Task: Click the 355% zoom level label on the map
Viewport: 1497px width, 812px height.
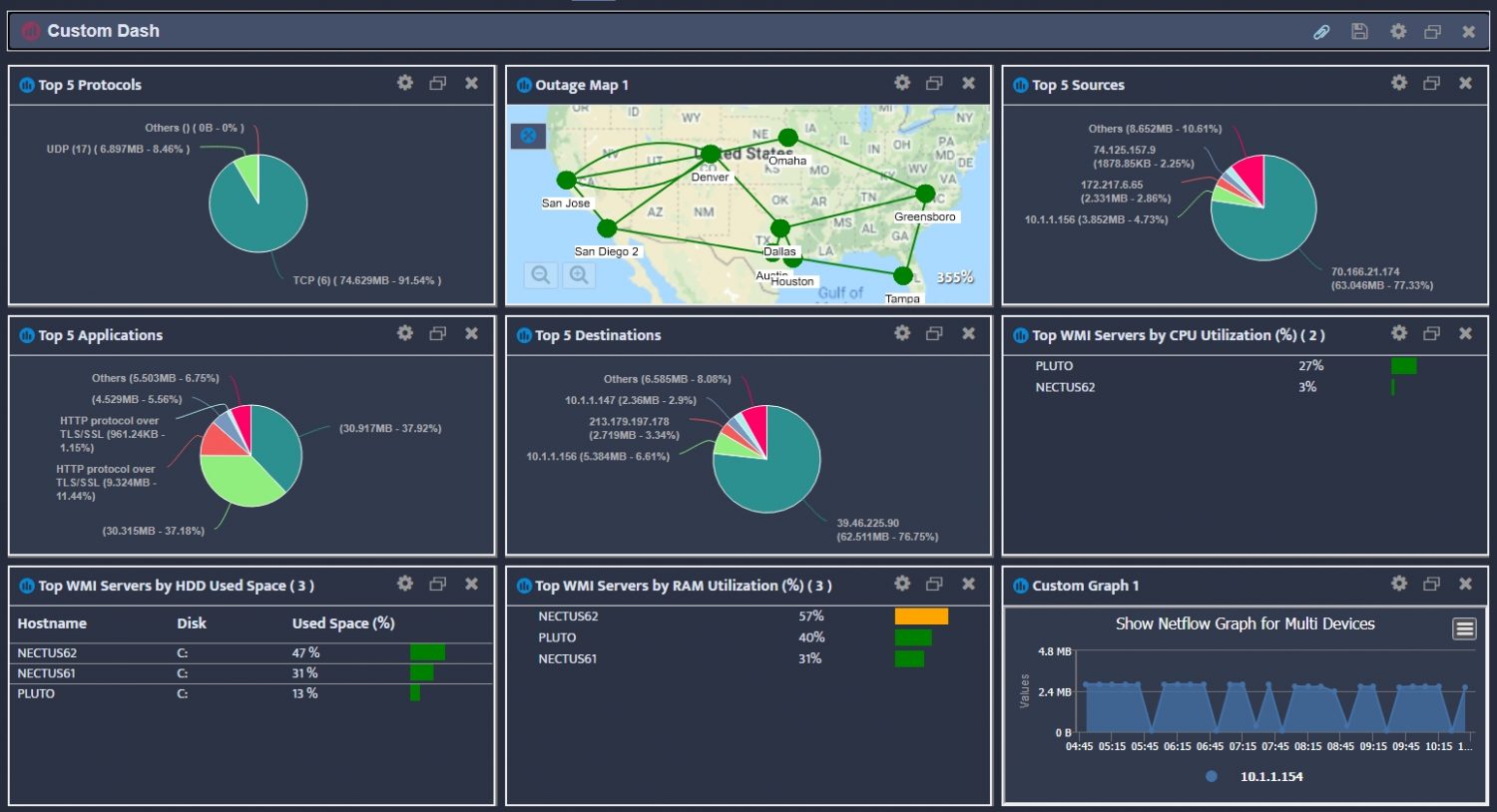Action: pos(955,277)
